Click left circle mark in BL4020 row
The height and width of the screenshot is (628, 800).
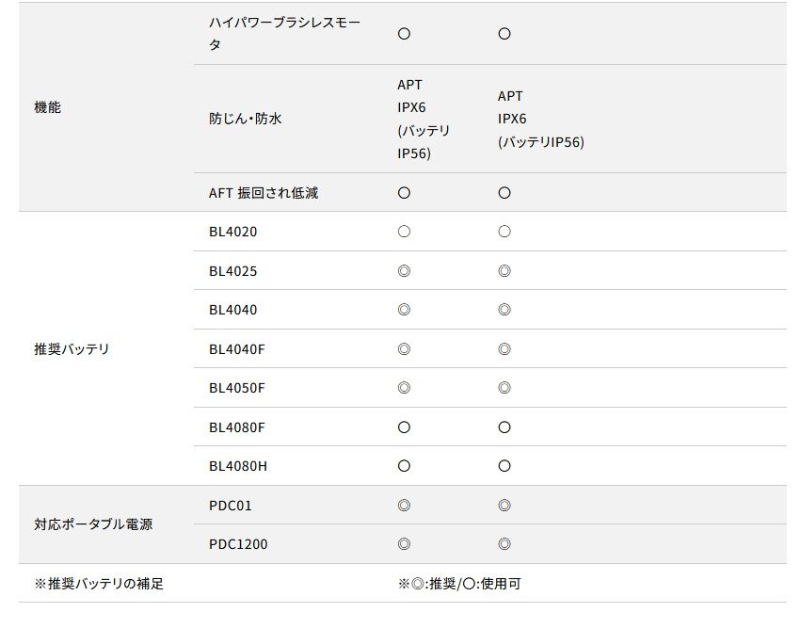[404, 232]
